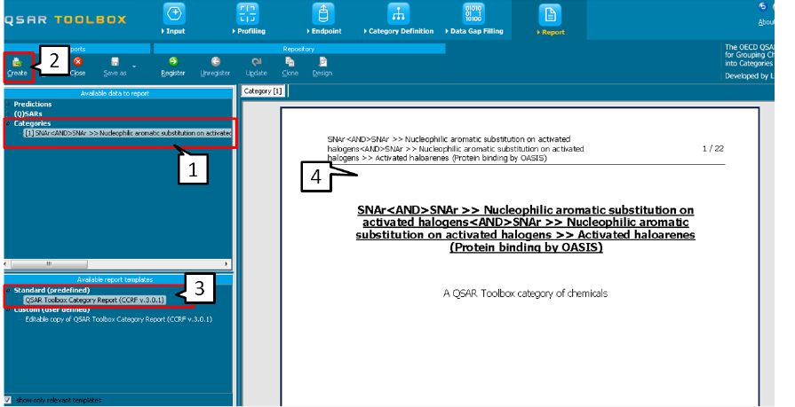Switch to the Category [1] tab
795x407 pixels.
coord(263,91)
